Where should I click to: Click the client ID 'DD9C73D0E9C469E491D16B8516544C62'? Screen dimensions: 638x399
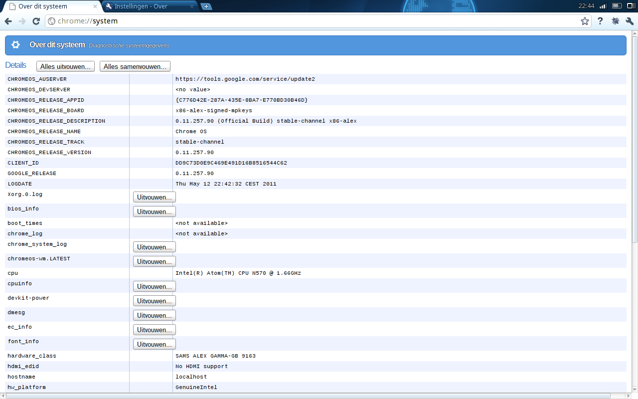click(x=231, y=163)
